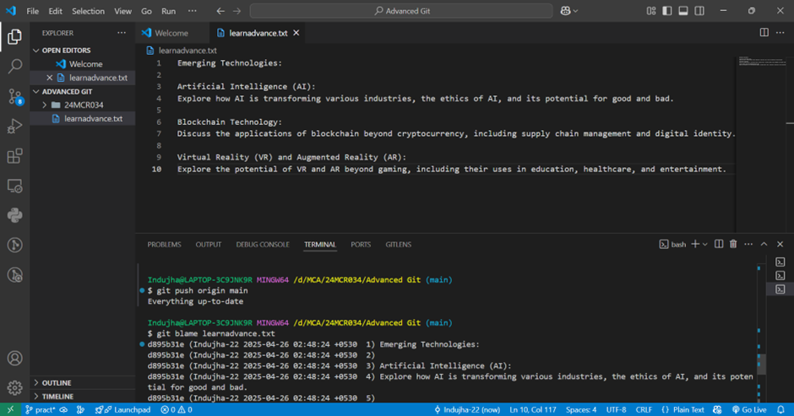Open the Extensions view
This screenshot has width=794, height=416.
pos(14,156)
